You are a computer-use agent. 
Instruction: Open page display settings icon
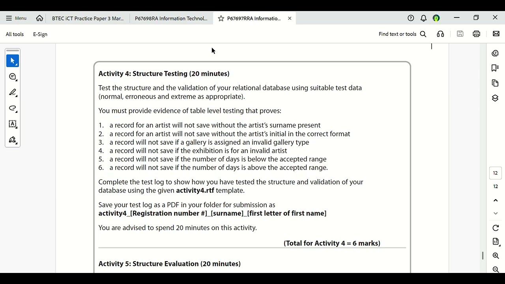coord(496,242)
